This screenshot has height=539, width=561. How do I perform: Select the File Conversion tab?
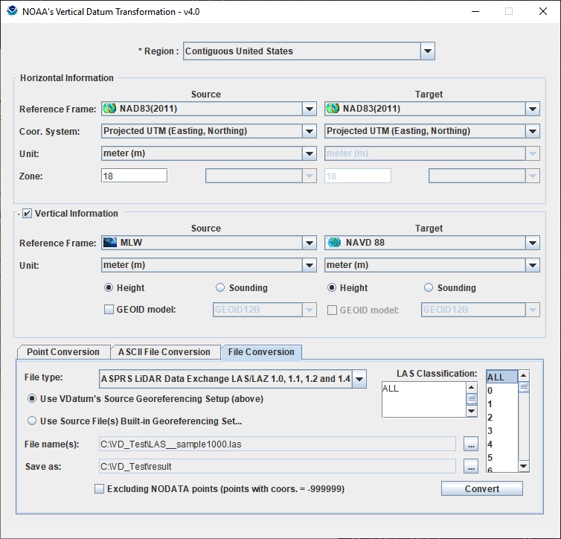pyautogui.click(x=261, y=352)
